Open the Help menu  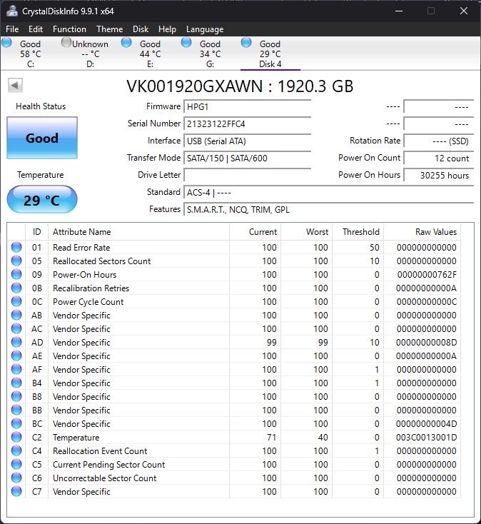point(167,29)
